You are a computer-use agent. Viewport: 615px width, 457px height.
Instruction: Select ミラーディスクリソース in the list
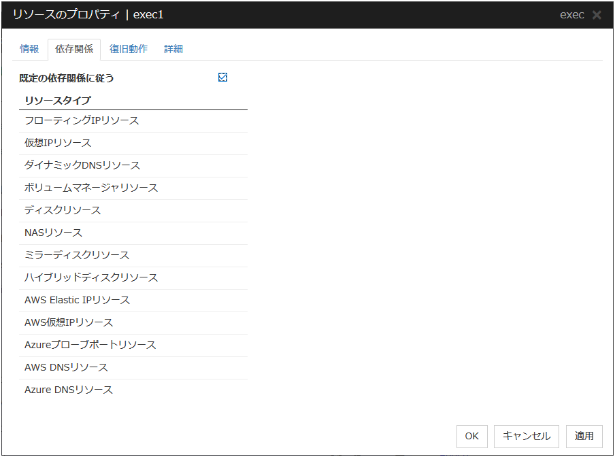point(77,255)
